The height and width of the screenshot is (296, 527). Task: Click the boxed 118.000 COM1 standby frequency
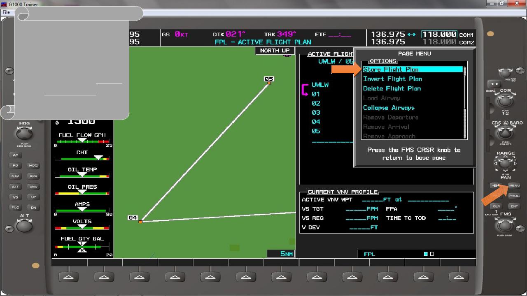coord(439,35)
